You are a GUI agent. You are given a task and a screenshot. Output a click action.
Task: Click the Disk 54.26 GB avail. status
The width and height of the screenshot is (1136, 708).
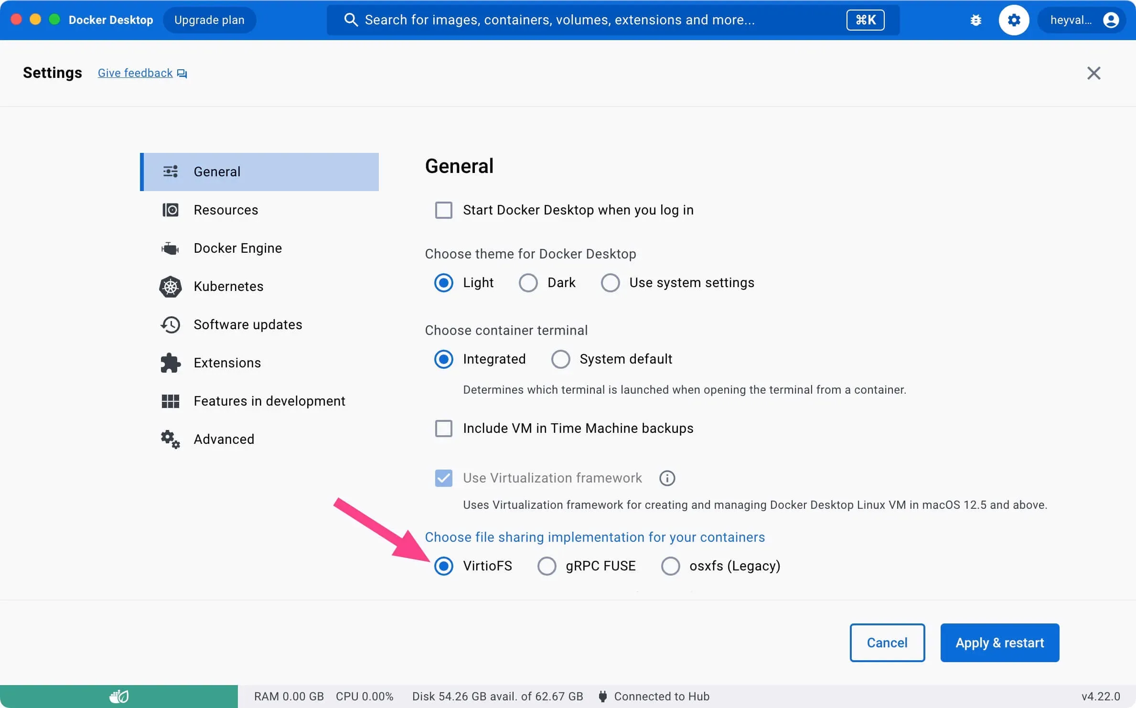(497, 697)
